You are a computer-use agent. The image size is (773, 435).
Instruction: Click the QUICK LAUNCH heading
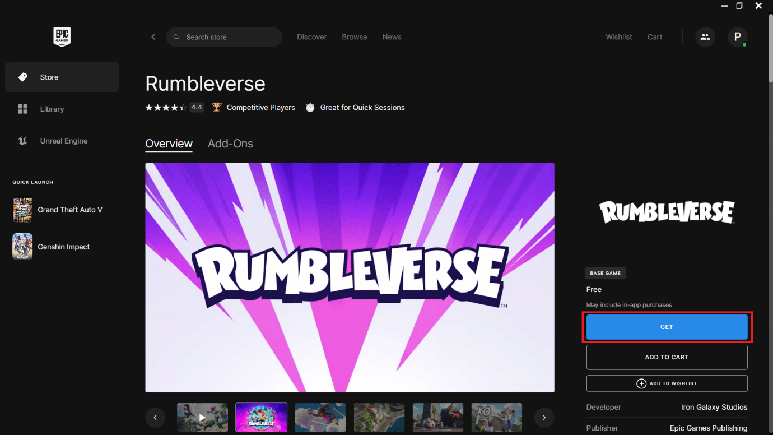[33, 182]
